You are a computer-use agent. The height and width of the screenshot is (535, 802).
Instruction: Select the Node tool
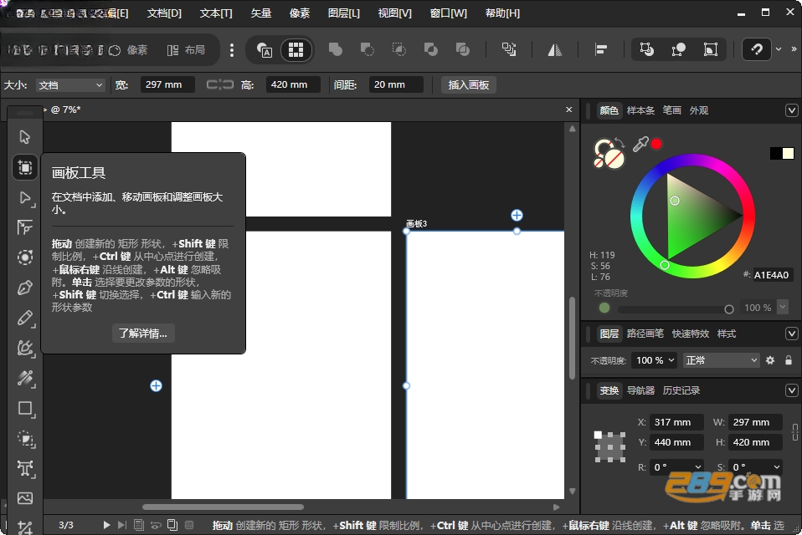coord(24,197)
